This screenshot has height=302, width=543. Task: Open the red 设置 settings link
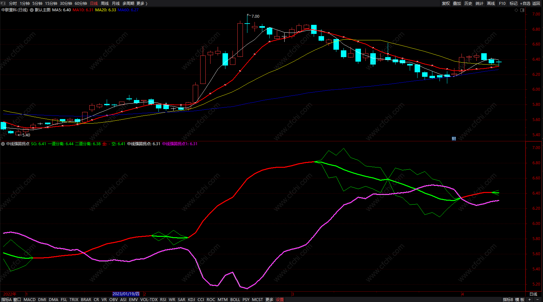280,299
